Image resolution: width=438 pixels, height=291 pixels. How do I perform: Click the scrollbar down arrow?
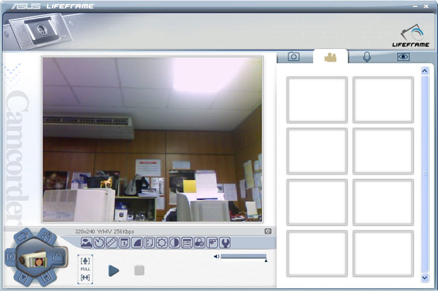425,278
